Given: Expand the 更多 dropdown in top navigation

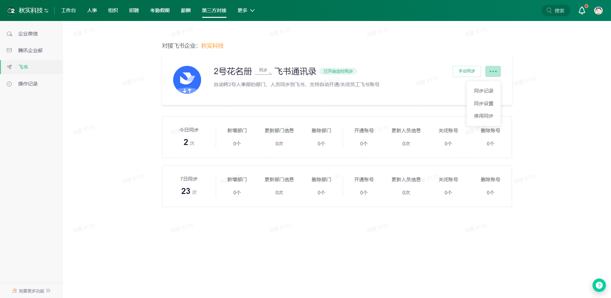Looking at the screenshot, I should [x=246, y=10].
